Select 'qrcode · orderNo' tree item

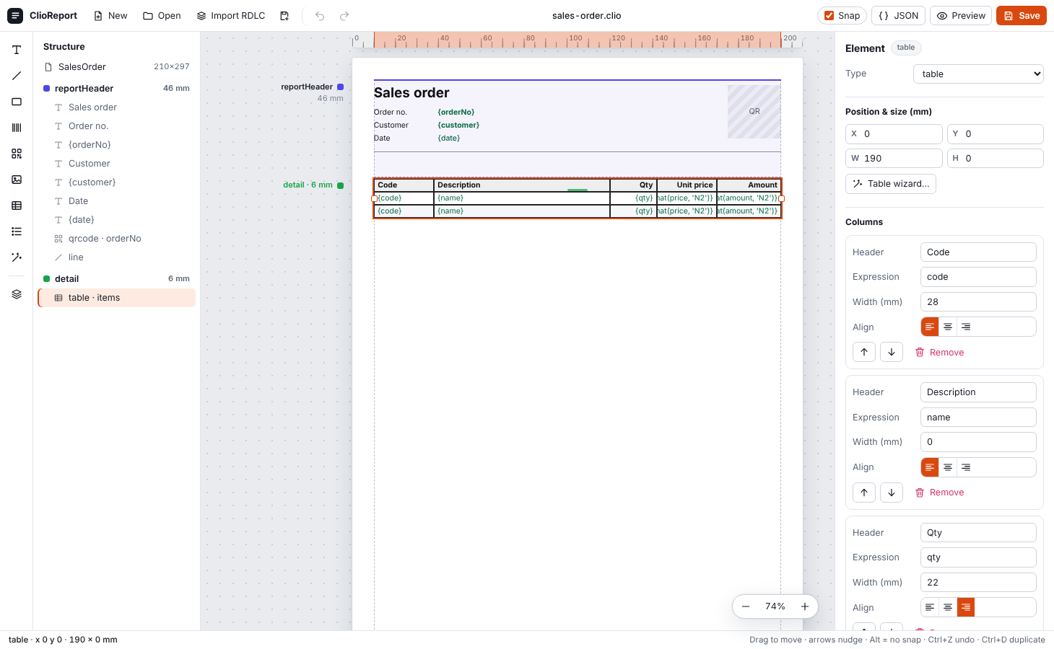[x=116, y=239]
